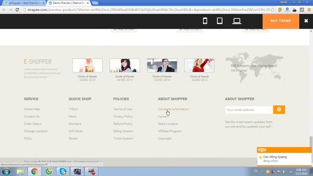Reload the page with the refresh icon
The image size is (313, 176).
[x=17, y=10]
